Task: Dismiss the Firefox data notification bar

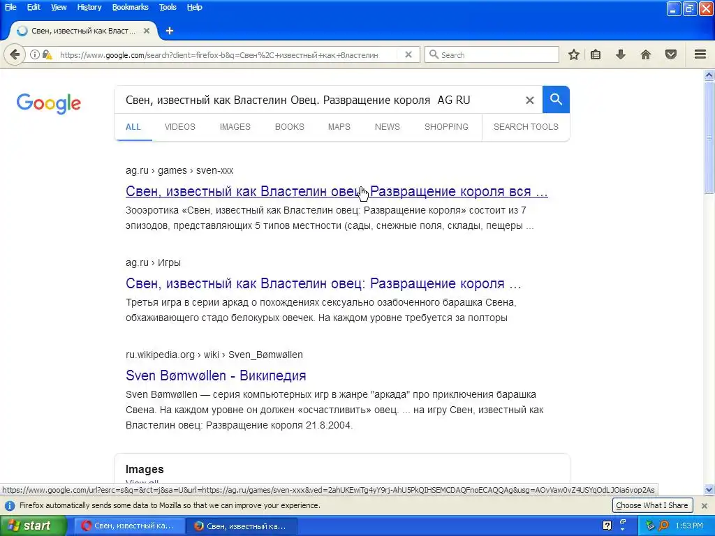Action: [704, 505]
